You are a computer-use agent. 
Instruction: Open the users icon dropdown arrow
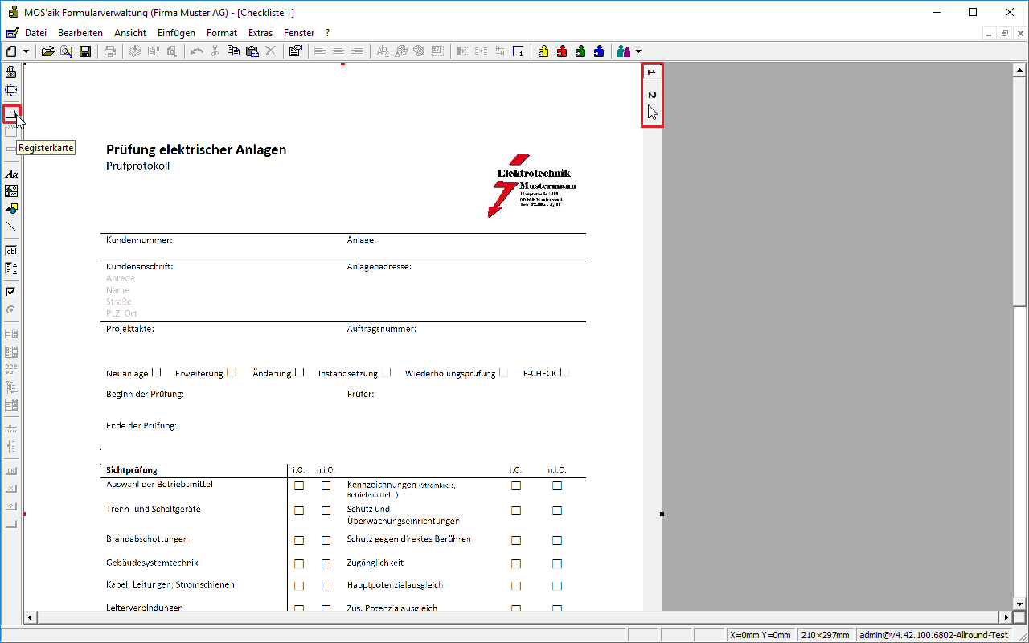click(638, 51)
